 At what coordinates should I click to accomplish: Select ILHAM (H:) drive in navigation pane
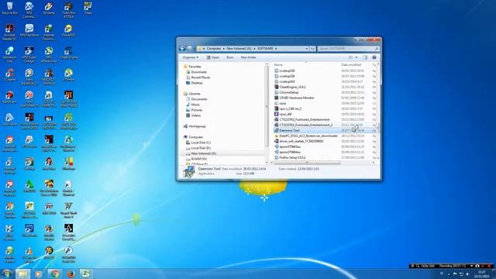pos(198,159)
